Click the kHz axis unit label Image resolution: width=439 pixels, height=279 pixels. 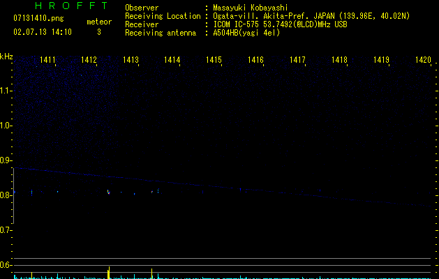pos(6,56)
